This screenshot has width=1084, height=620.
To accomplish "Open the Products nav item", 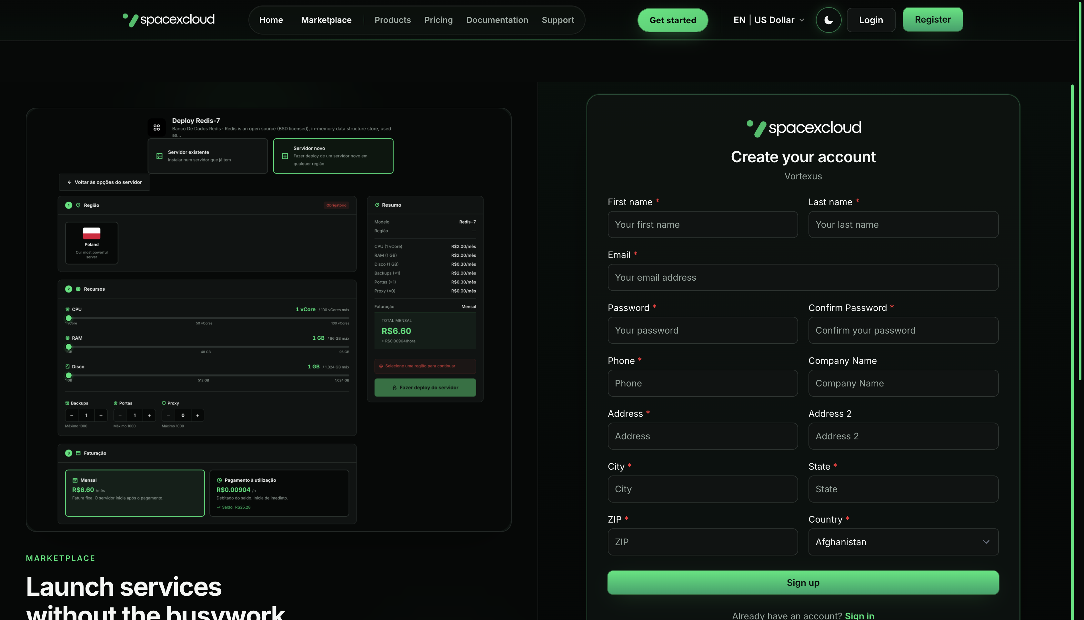I will [x=393, y=20].
